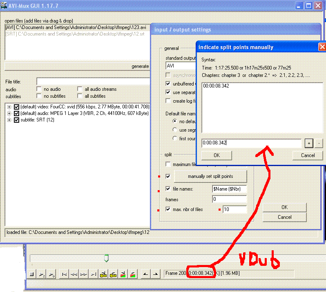The width and height of the screenshot is (326, 292).
Task: Click VirtualDub play output button
Action: click(51, 274)
